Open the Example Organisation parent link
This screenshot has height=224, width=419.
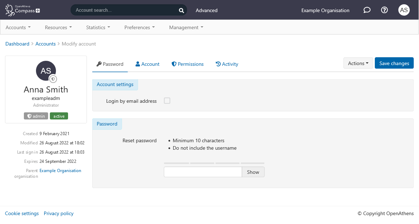click(x=60, y=170)
